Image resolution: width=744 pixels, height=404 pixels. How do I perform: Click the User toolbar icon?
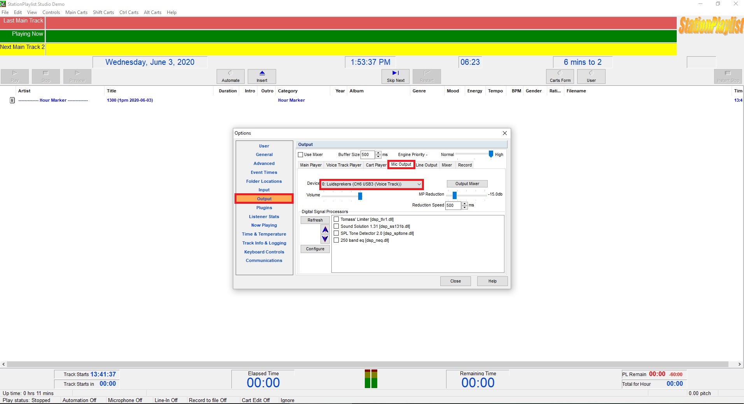[x=591, y=73]
